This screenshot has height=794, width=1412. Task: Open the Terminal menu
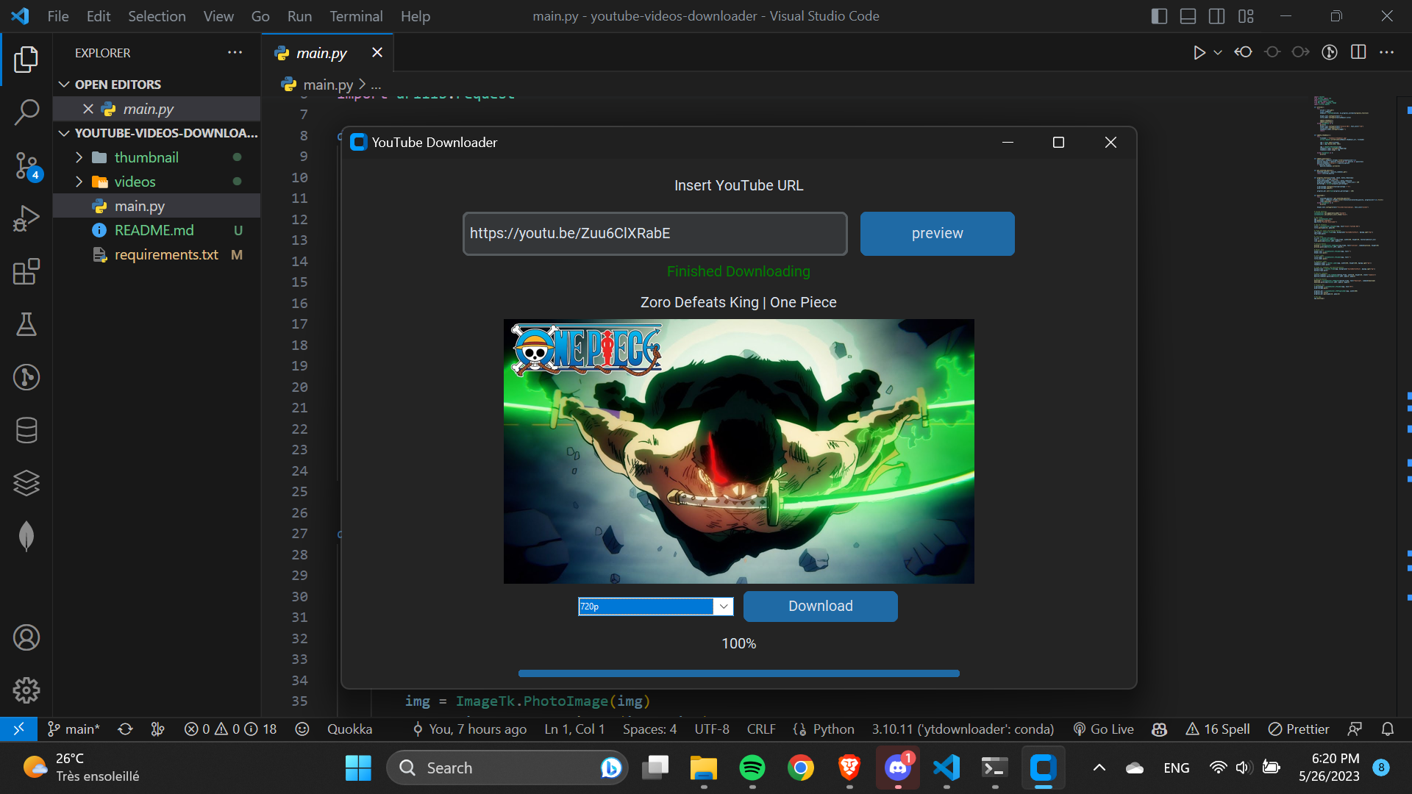[x=356, y=16]
